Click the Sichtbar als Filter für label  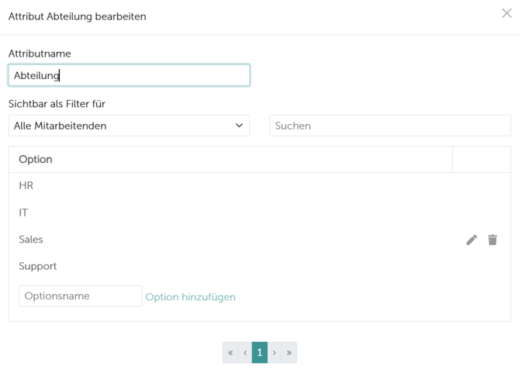click(57, 104)
